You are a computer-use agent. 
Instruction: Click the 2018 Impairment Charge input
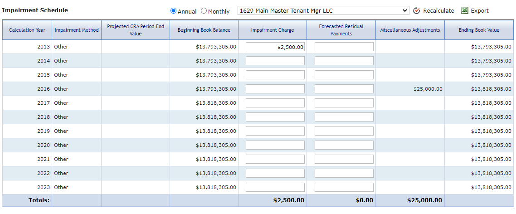click(275, 117)
